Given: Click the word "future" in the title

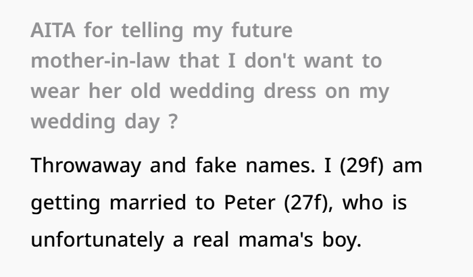Looking at the screenshot, I should pyautogui.click(x=262, y=30).
